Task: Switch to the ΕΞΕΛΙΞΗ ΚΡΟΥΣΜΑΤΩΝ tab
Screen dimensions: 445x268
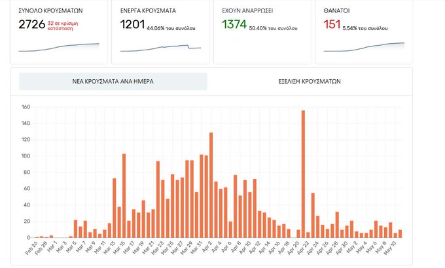Action: click(310, 82)
